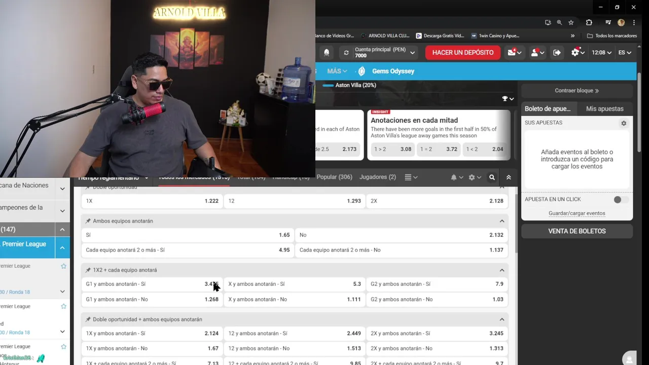Collapse the 1X2 + cada equipo anotará section

[x=502, y=270]
